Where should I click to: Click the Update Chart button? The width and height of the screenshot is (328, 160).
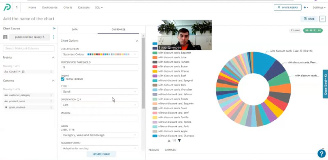(101, 154)
